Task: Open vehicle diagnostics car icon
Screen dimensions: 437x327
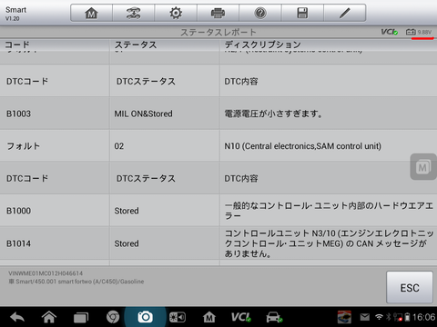Action: [274, 317]
